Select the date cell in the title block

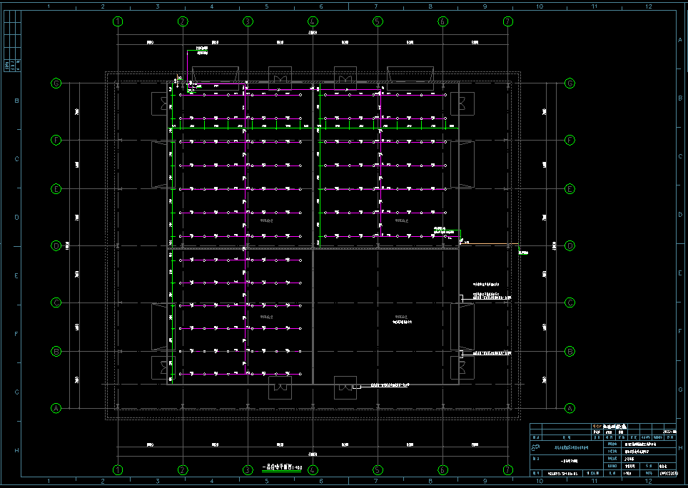click(669, 432)
